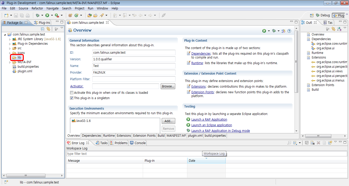This screenshot has height=186, width=349.
Task: Click the Open Task folder toolbar icon
Action: [x=96, y=15]
